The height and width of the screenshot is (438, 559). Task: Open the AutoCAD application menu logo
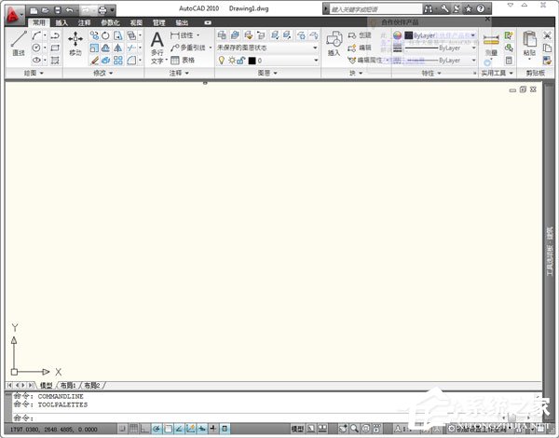pyautogui.click(x=14, y=10)
